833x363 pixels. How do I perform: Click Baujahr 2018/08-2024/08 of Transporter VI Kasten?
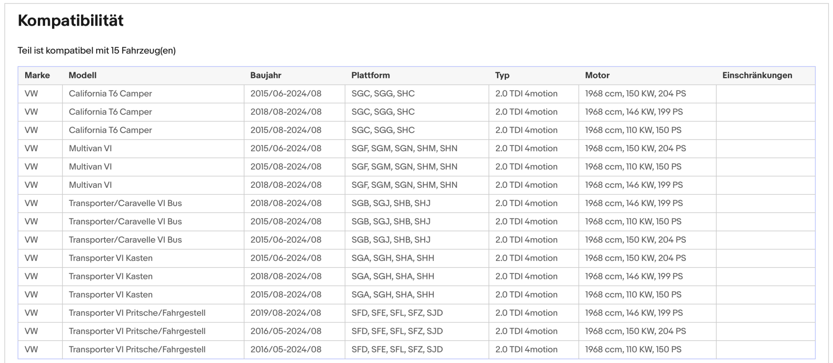click(x=286, y=276)
